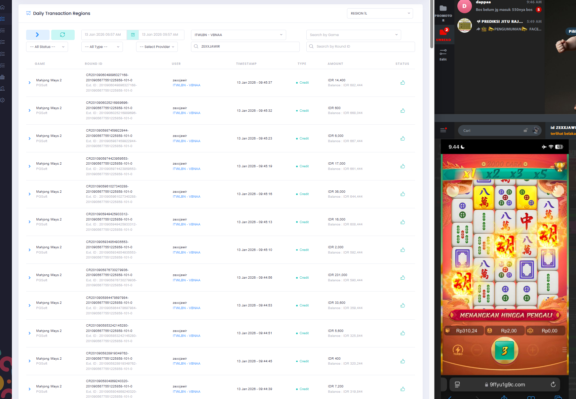The width and height of the screenshot is (576, 399).
Task: Click the page vertical scrollbar thumb
Action: click(432, 24)
